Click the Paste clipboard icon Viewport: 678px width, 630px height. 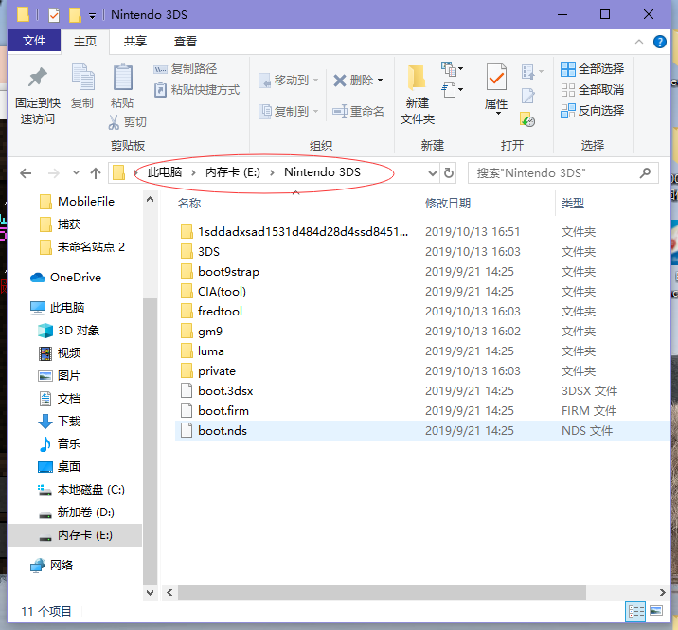[122, 77]
